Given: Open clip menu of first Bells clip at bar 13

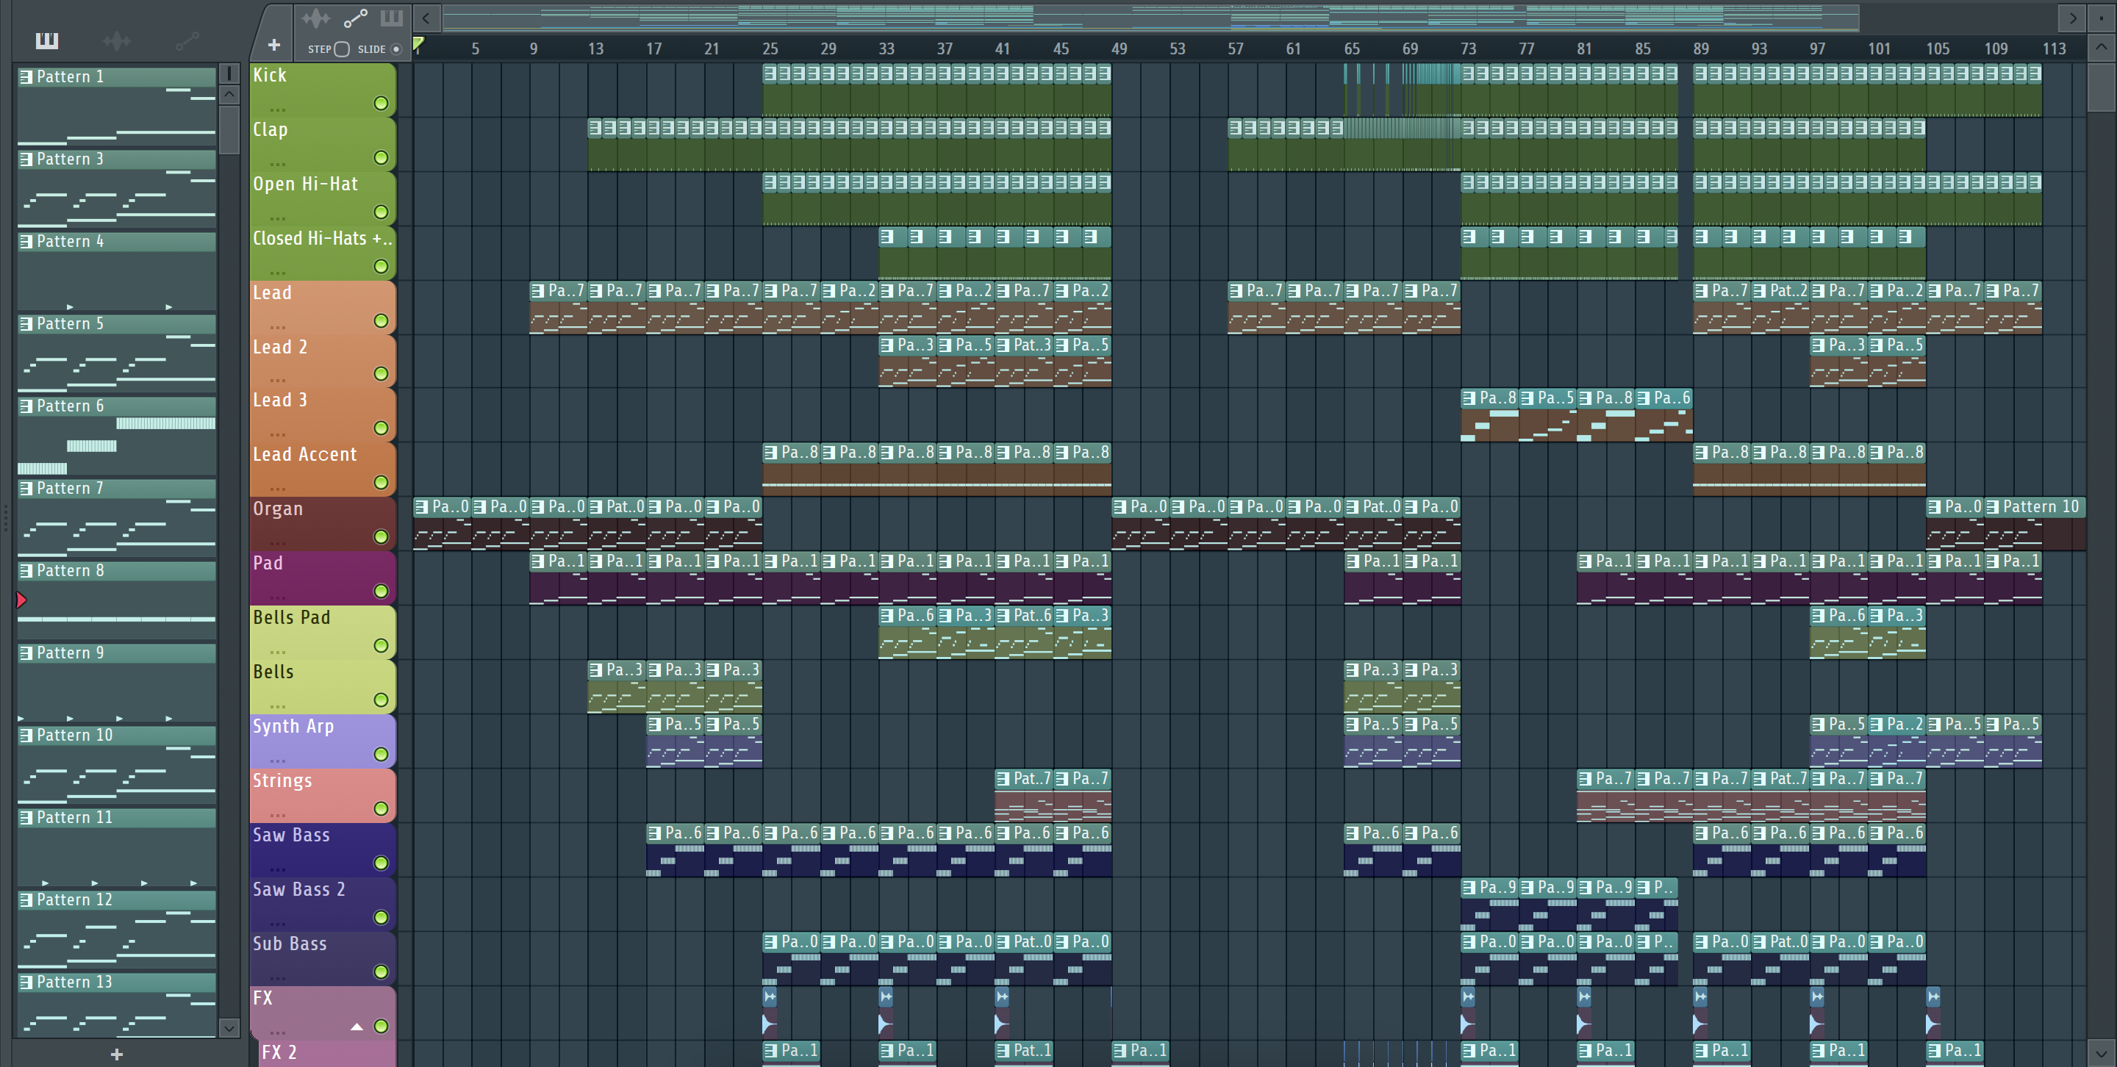Looking at the screenshot, I should [596, 670].
